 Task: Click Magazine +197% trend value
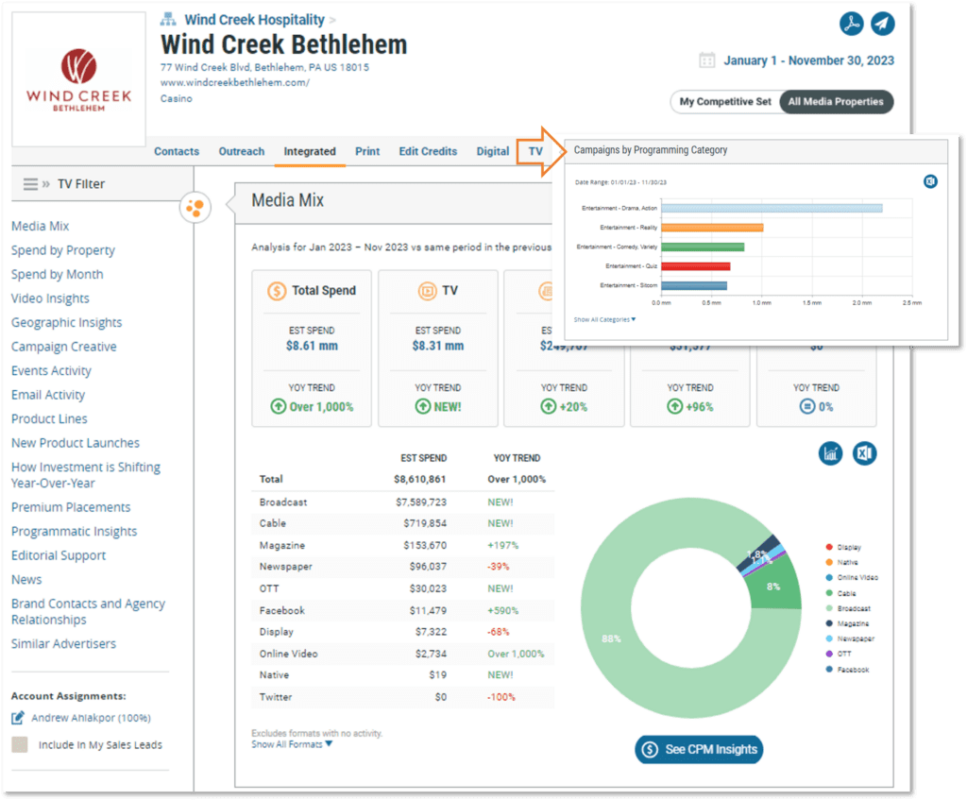pyautogui.click(x=503, y=545)
